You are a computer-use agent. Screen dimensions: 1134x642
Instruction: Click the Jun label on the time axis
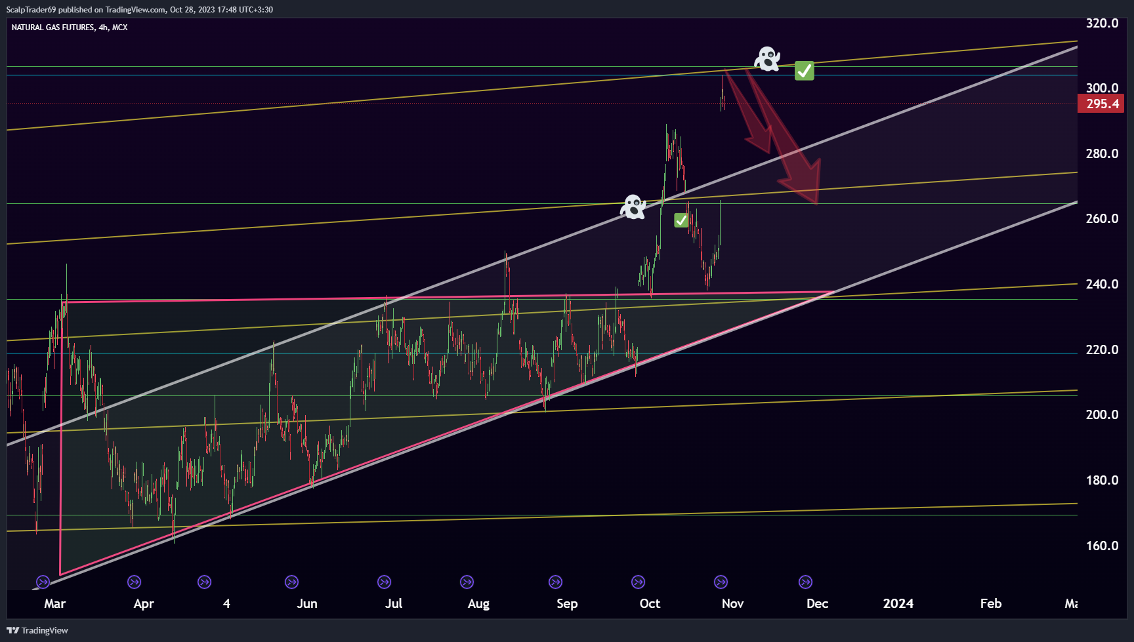[307, 603]
